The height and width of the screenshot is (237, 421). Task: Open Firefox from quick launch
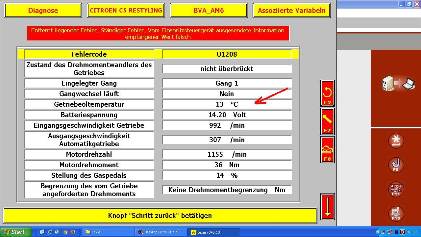point(73,232)
